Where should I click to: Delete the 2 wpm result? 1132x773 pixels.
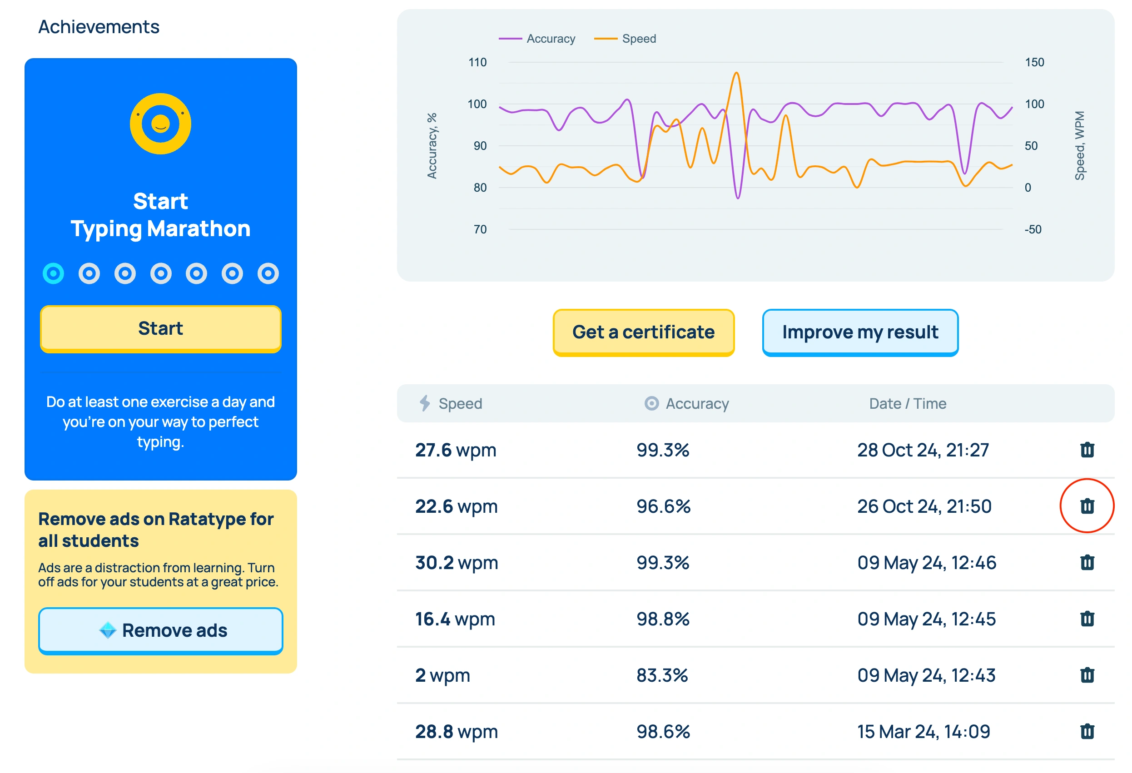[1087, 675]
